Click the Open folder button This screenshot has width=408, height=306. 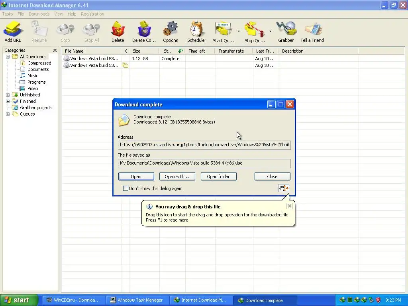tap(218, 177)
